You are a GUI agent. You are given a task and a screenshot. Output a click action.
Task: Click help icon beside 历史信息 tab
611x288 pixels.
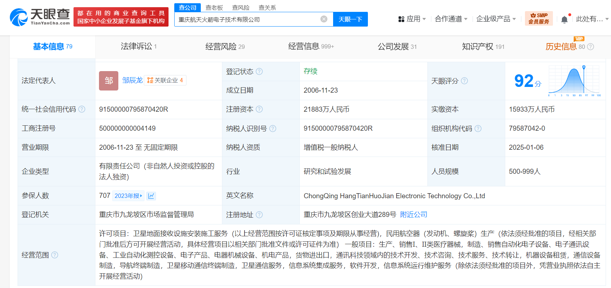pos(591,47)
